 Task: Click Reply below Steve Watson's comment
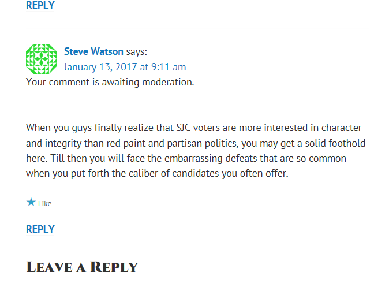40,229
